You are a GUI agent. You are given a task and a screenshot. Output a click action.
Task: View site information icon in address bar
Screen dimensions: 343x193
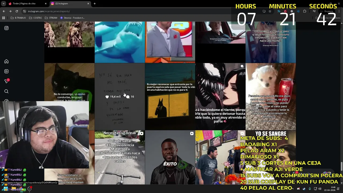click(x=24, y=11)
